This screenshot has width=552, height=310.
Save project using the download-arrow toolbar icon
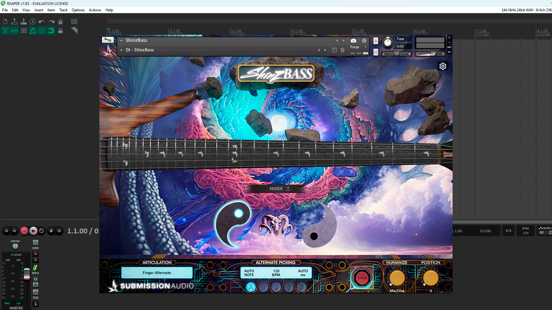[23, 22]
